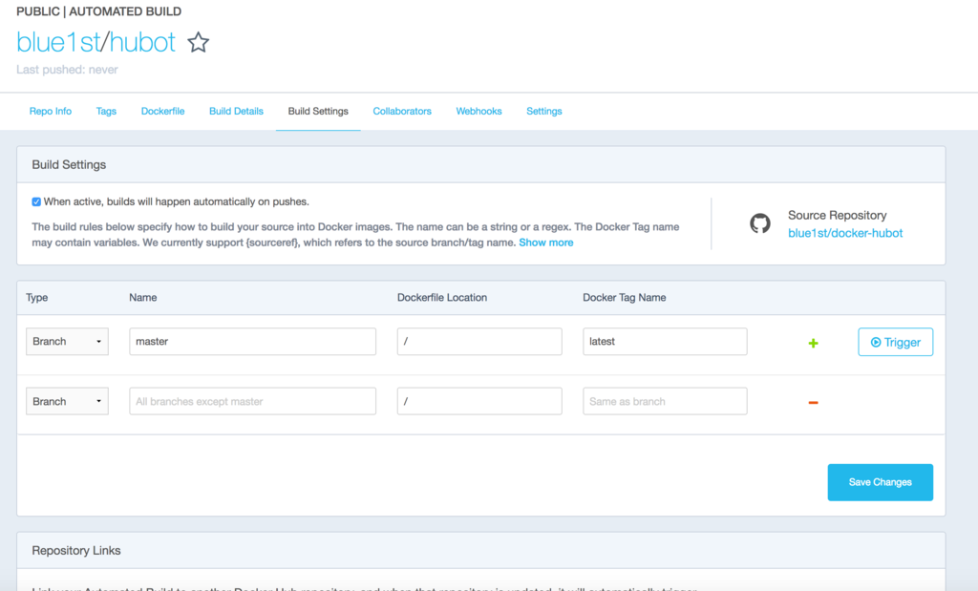Image resolution: width=978 pixels, height=591 pixels.
Task: Click the Build Settings panel heading
Action: (x=69, y=164)
